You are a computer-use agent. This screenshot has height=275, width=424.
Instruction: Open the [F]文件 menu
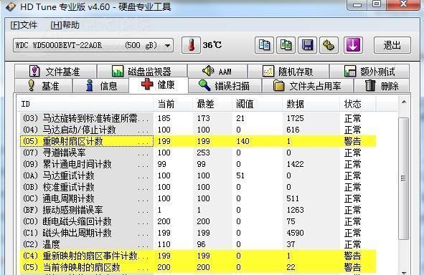(x=24, y=25)
